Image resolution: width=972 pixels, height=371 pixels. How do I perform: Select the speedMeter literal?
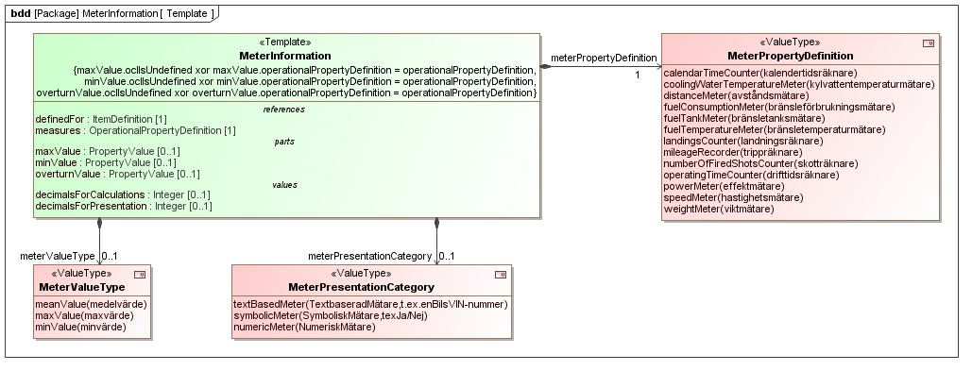733,197
